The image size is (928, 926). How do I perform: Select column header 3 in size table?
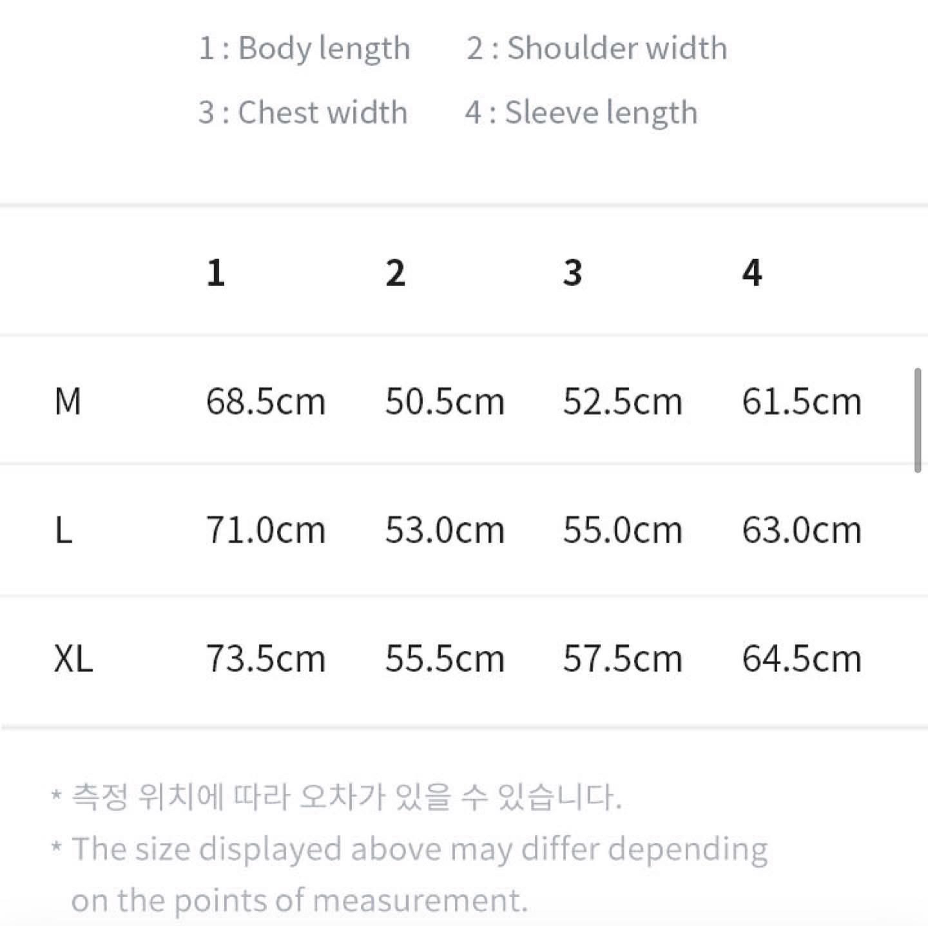(x=572, y=273)
